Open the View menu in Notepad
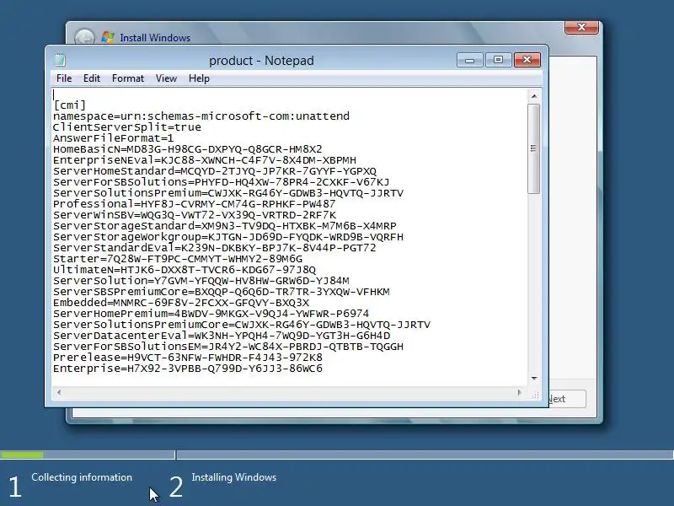Image resolution: width=674 pixels, height=506 pixels. [166, 78]
